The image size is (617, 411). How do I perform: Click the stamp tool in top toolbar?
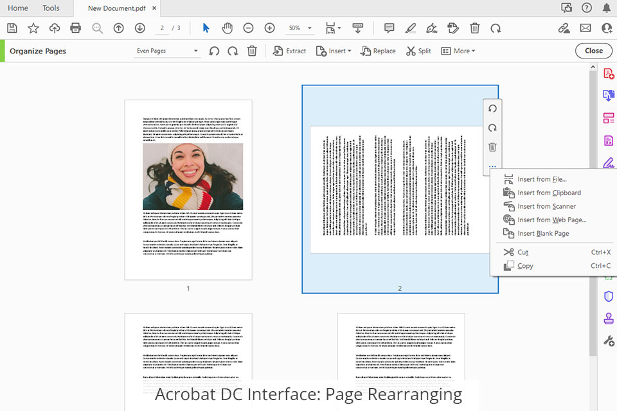click(x=453, y=28)
